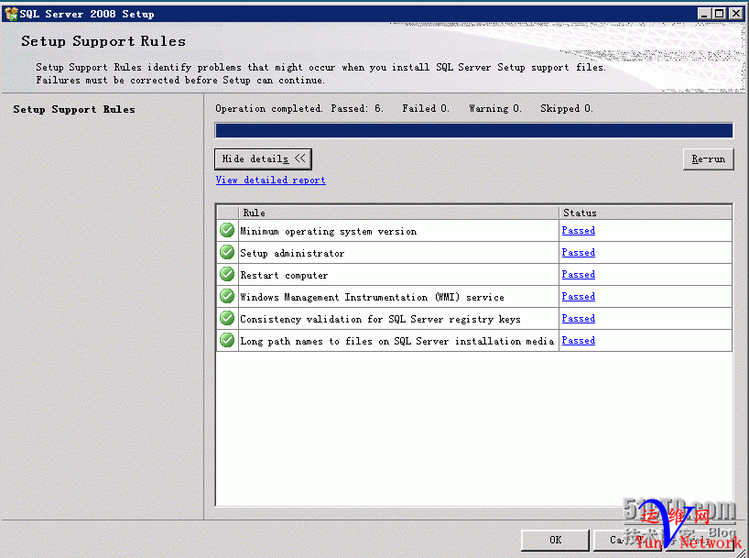
Task: Click green check icon beside Restart computer
Action: 227,275
